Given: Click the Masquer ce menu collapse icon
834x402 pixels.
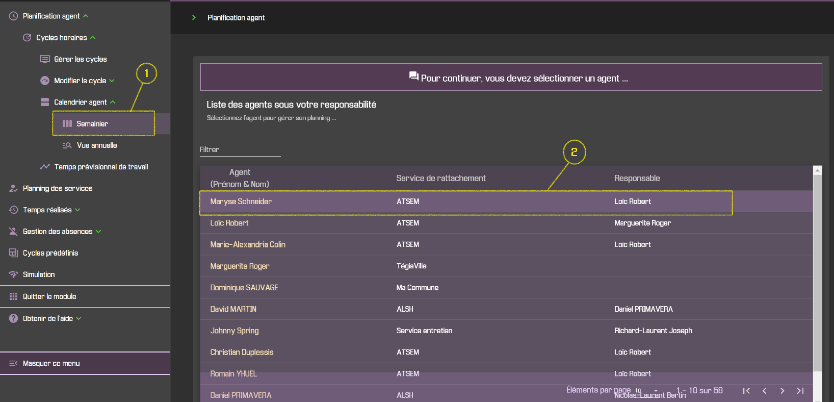Looking at the screenshot, I should 14,363.
